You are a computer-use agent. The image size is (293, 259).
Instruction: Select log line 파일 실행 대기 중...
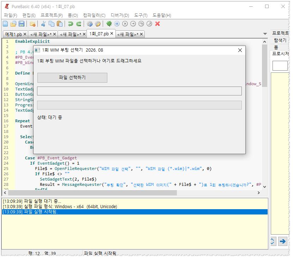point(135,201)
